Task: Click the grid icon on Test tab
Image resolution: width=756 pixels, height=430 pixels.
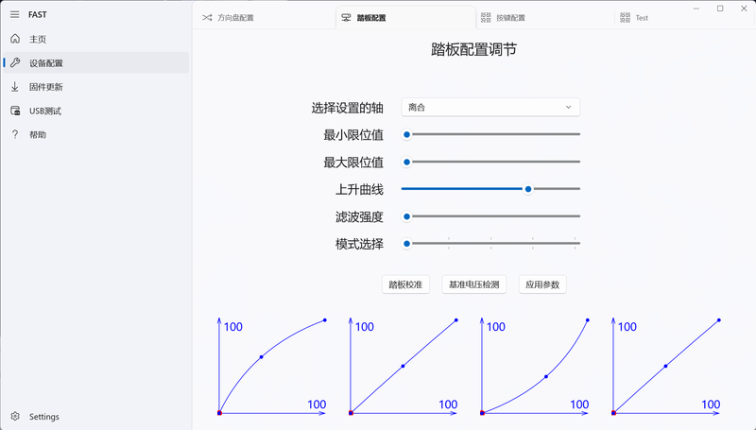Action: coord(625,17)
